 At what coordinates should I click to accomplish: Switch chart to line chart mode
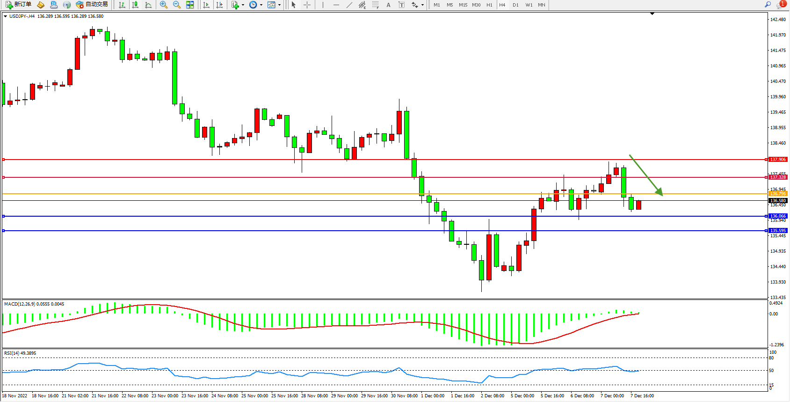pyautogui.click(x=148, y=5)
